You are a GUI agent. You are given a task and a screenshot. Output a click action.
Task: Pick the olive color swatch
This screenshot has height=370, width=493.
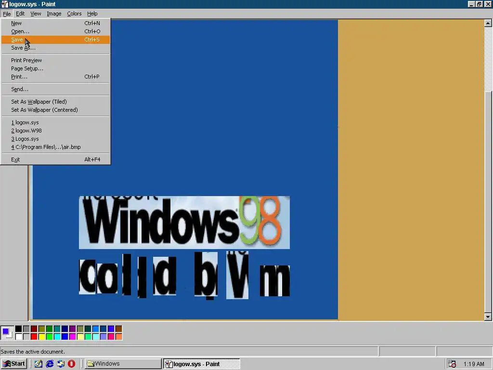(41, 329)
